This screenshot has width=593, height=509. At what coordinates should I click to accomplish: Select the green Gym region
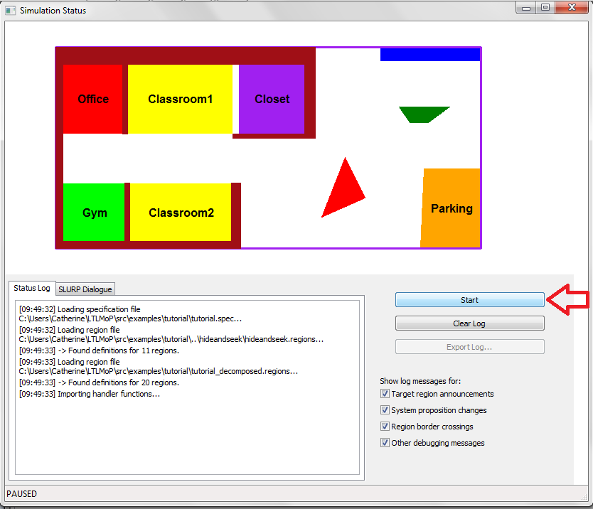(x=94, y=213)
